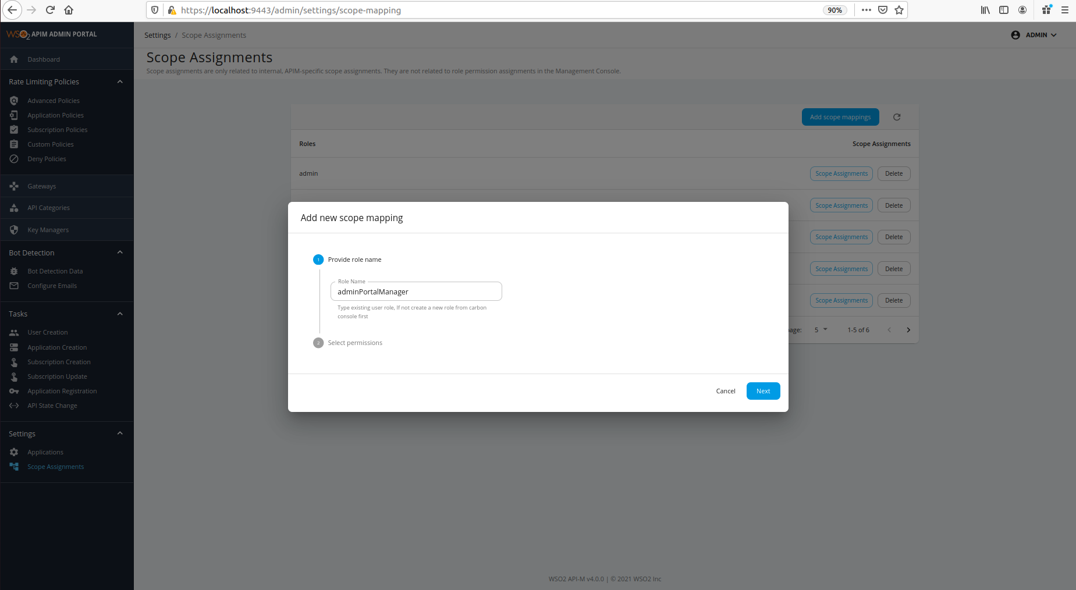Open the rows-per-page dropdown showing 5
1076x590 pixels.
819,329
